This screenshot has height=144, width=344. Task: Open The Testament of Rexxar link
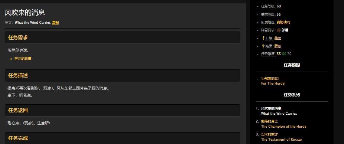pyautogui.click(x=282, y=140)
